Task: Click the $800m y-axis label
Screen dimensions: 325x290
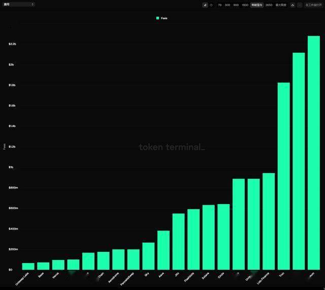Action: 13,187
